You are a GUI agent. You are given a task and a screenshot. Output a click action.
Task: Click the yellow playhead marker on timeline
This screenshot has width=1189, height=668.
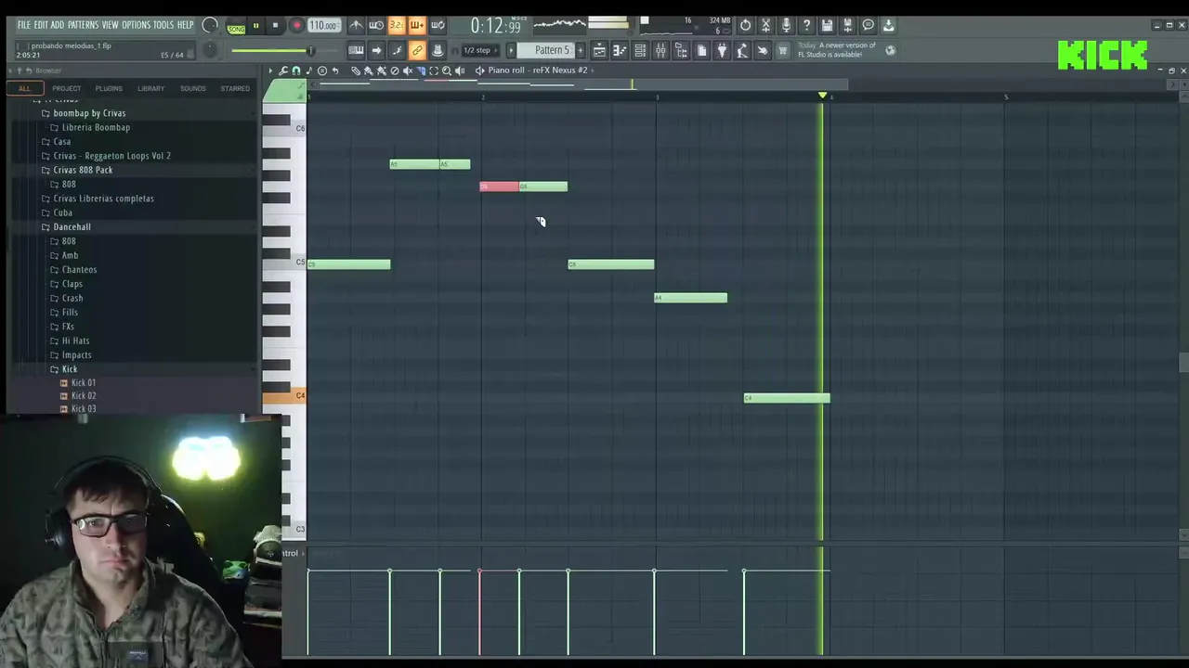pyautogui.click(x=822, y=96)
